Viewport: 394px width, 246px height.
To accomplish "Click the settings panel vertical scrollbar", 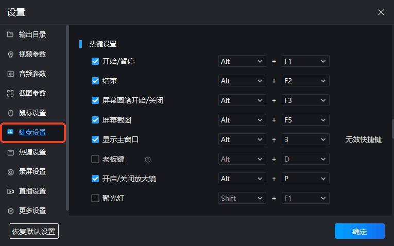I will pyautogui.click(x=392, y=129).
